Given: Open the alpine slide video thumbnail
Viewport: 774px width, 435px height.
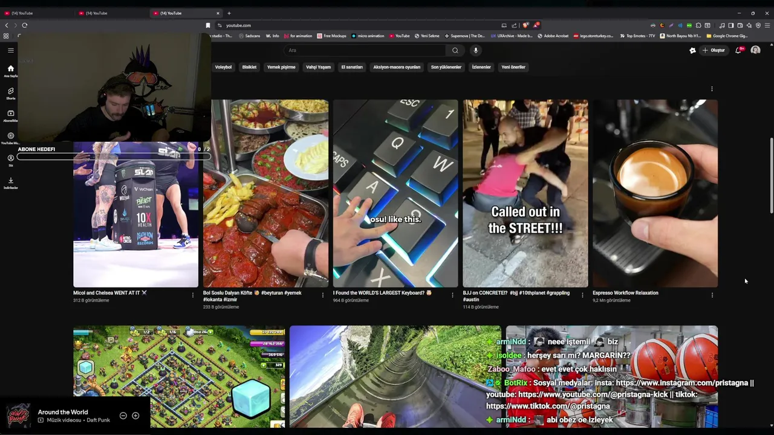Looking at the screenshot, I should pyautogui.click(x=395, y=376).
